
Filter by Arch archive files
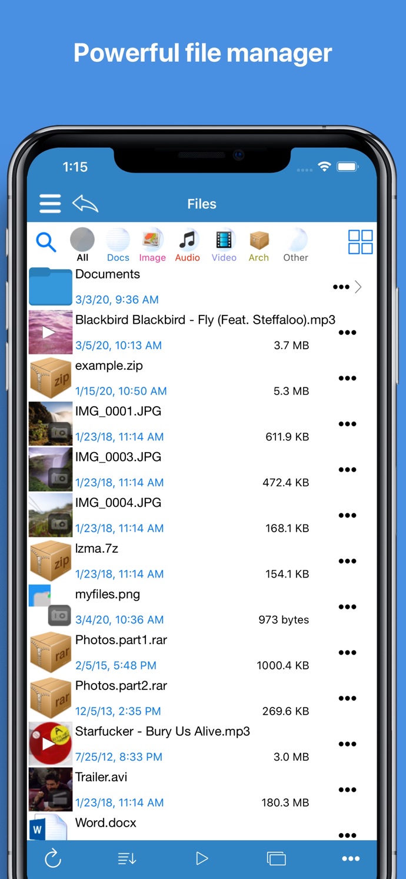[258, 246]
